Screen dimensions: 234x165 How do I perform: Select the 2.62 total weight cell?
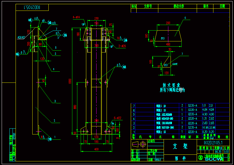pos(211,119)
